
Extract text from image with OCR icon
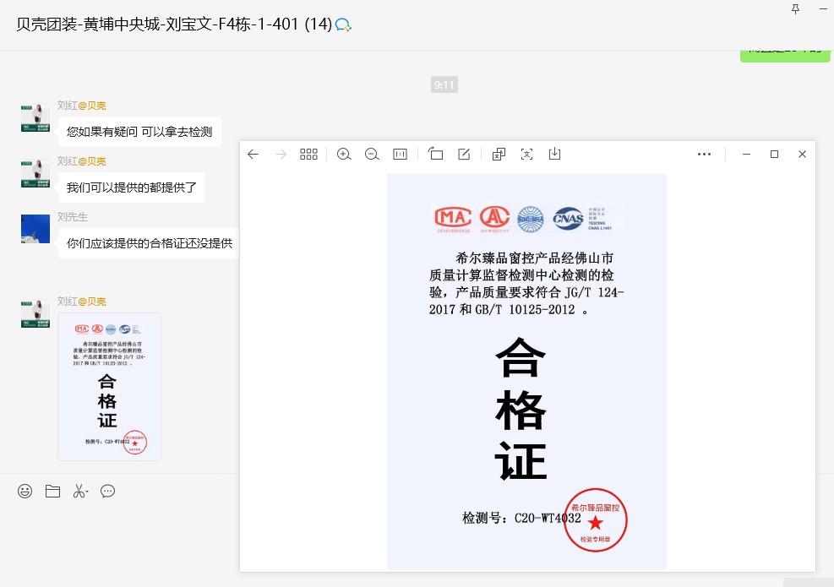pyautogui.click(x=526, y=154)
